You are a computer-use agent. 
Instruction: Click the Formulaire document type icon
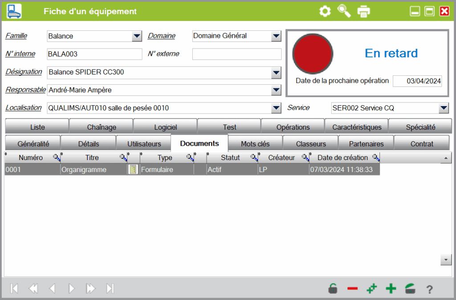[x=133, y=169]
